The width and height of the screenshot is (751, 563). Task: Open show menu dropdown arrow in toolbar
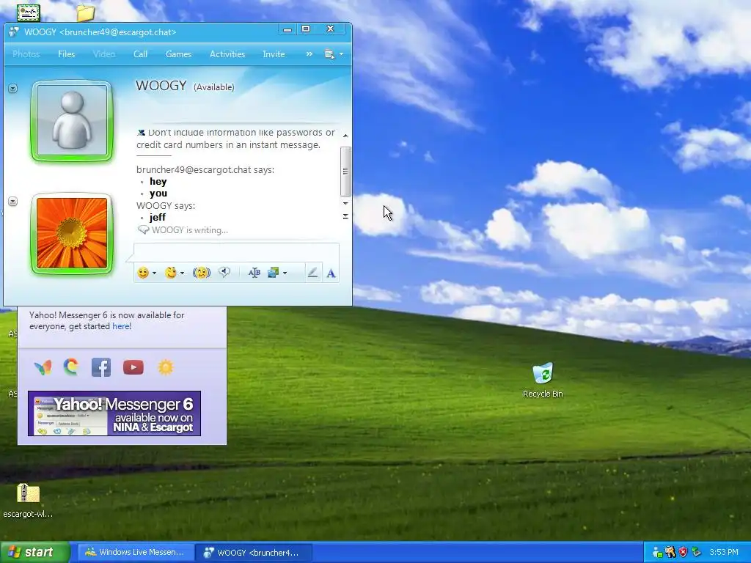pos(341,54)
